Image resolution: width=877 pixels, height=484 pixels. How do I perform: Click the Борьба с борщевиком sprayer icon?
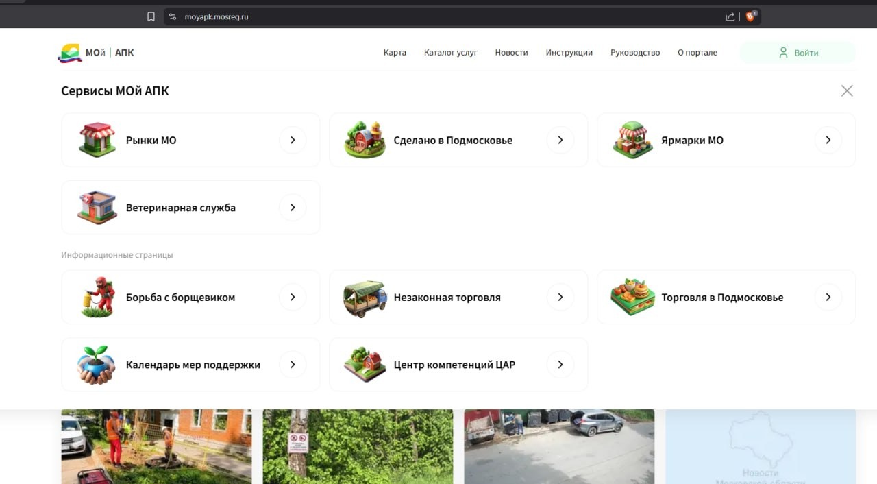tap(97, 297)
